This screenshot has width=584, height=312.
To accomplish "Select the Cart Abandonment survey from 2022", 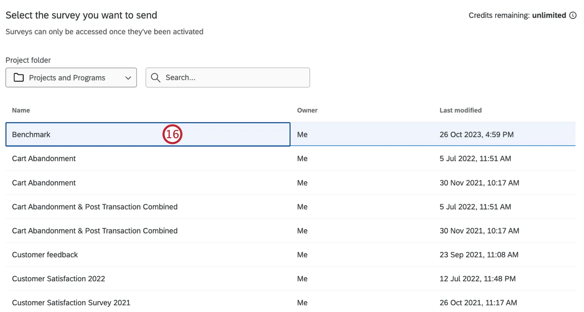I will coord(44,158).
